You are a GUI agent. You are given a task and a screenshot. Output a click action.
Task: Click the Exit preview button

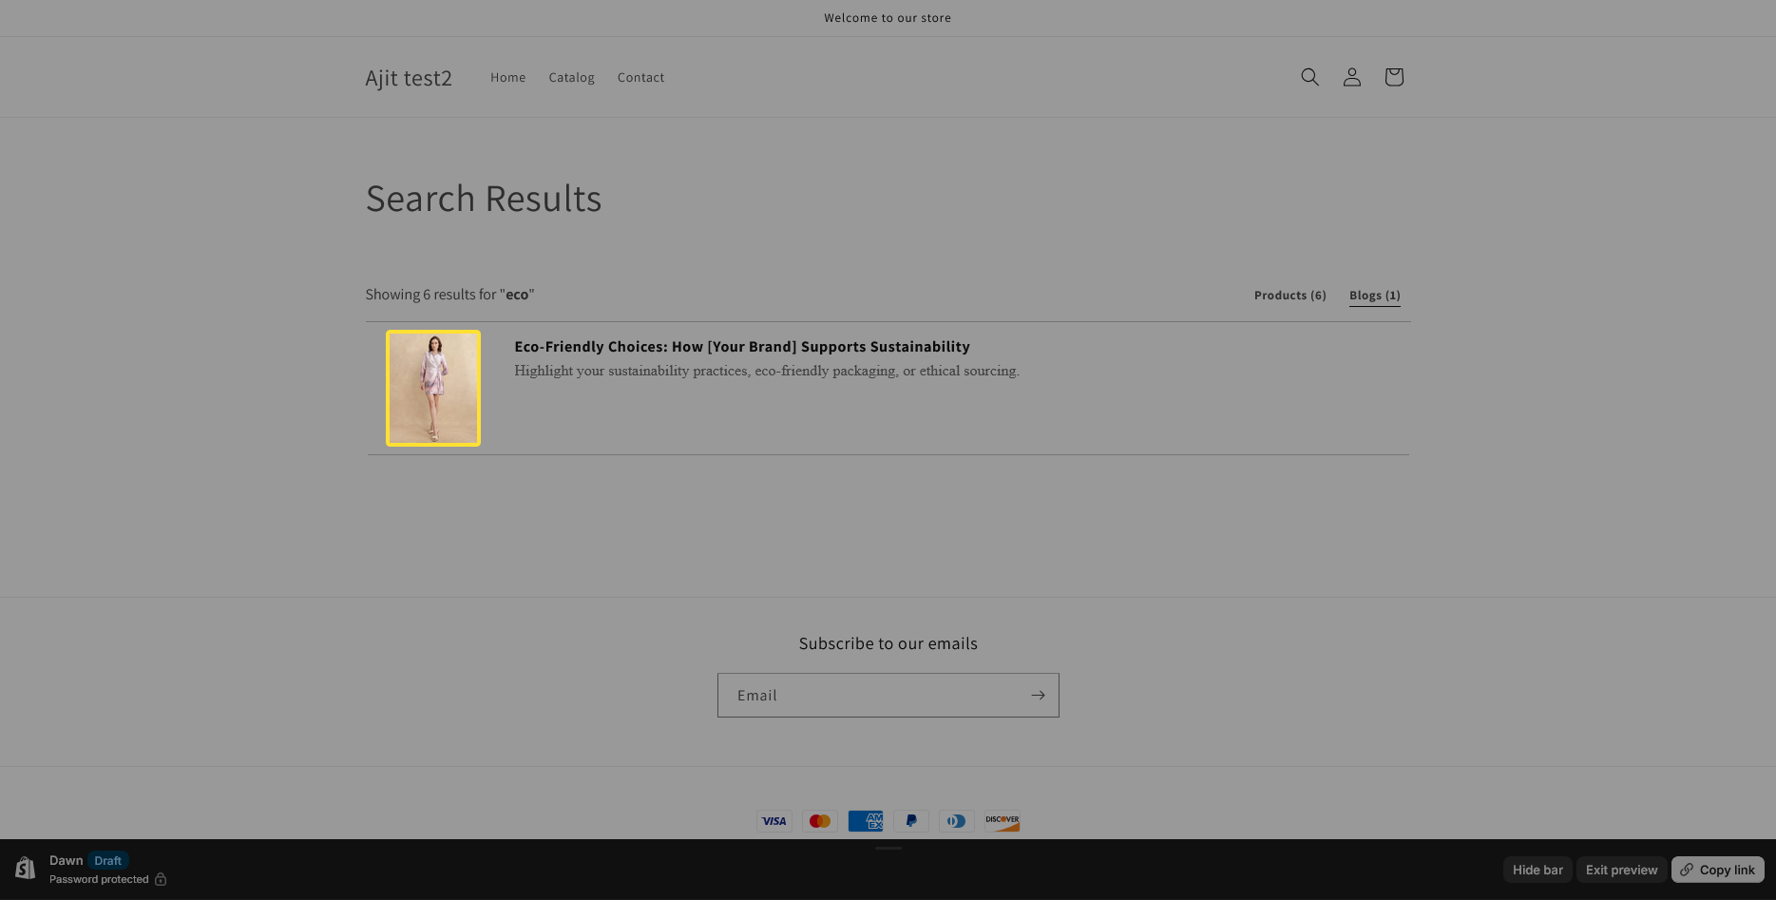coord(1621,870)
